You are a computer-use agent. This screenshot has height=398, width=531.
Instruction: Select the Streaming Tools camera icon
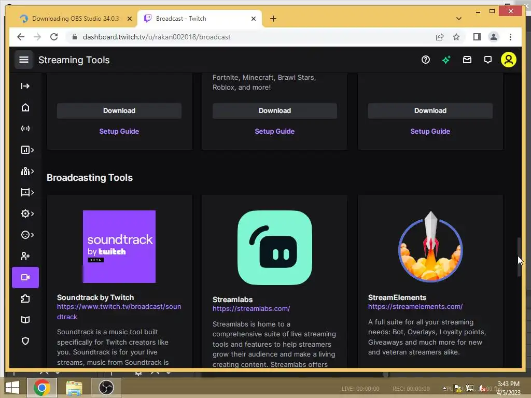point(25,278)
